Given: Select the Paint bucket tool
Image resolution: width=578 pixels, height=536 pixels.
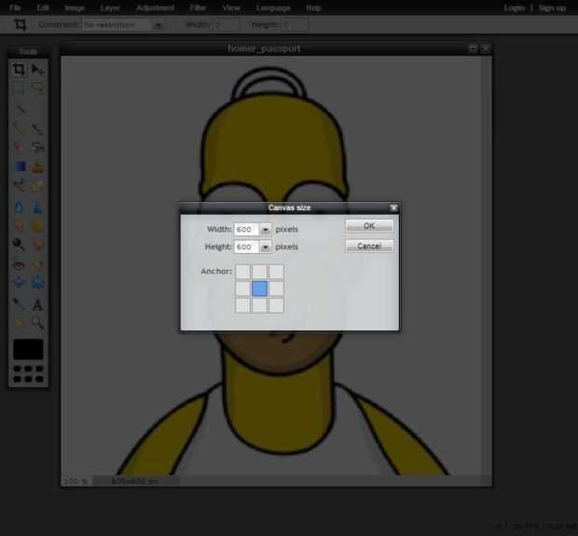Looking at the screenshot, I should point(37,147).
